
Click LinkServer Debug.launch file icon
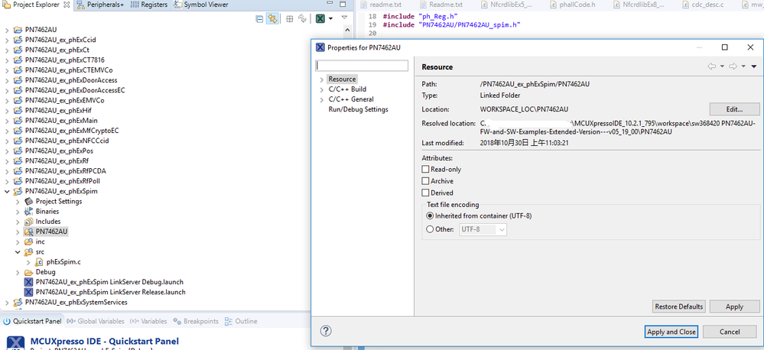coord(28,282)
